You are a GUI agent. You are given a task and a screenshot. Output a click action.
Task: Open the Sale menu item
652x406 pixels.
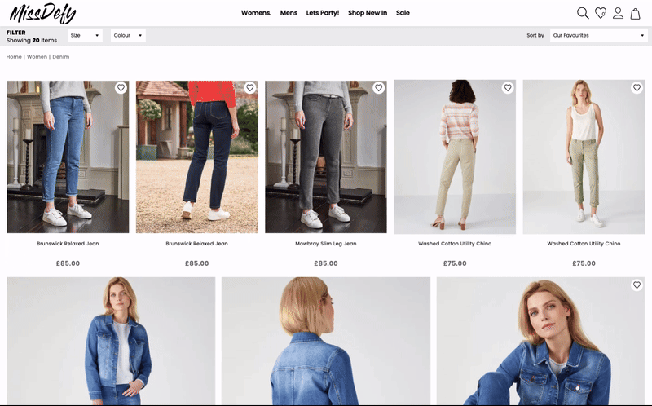[x=403, y=13]
